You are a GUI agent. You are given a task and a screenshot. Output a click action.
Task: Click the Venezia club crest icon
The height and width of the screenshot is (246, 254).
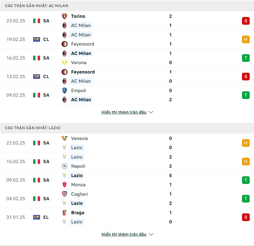(65, 138)
